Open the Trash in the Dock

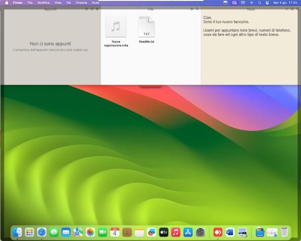click(x=284, y=232)
